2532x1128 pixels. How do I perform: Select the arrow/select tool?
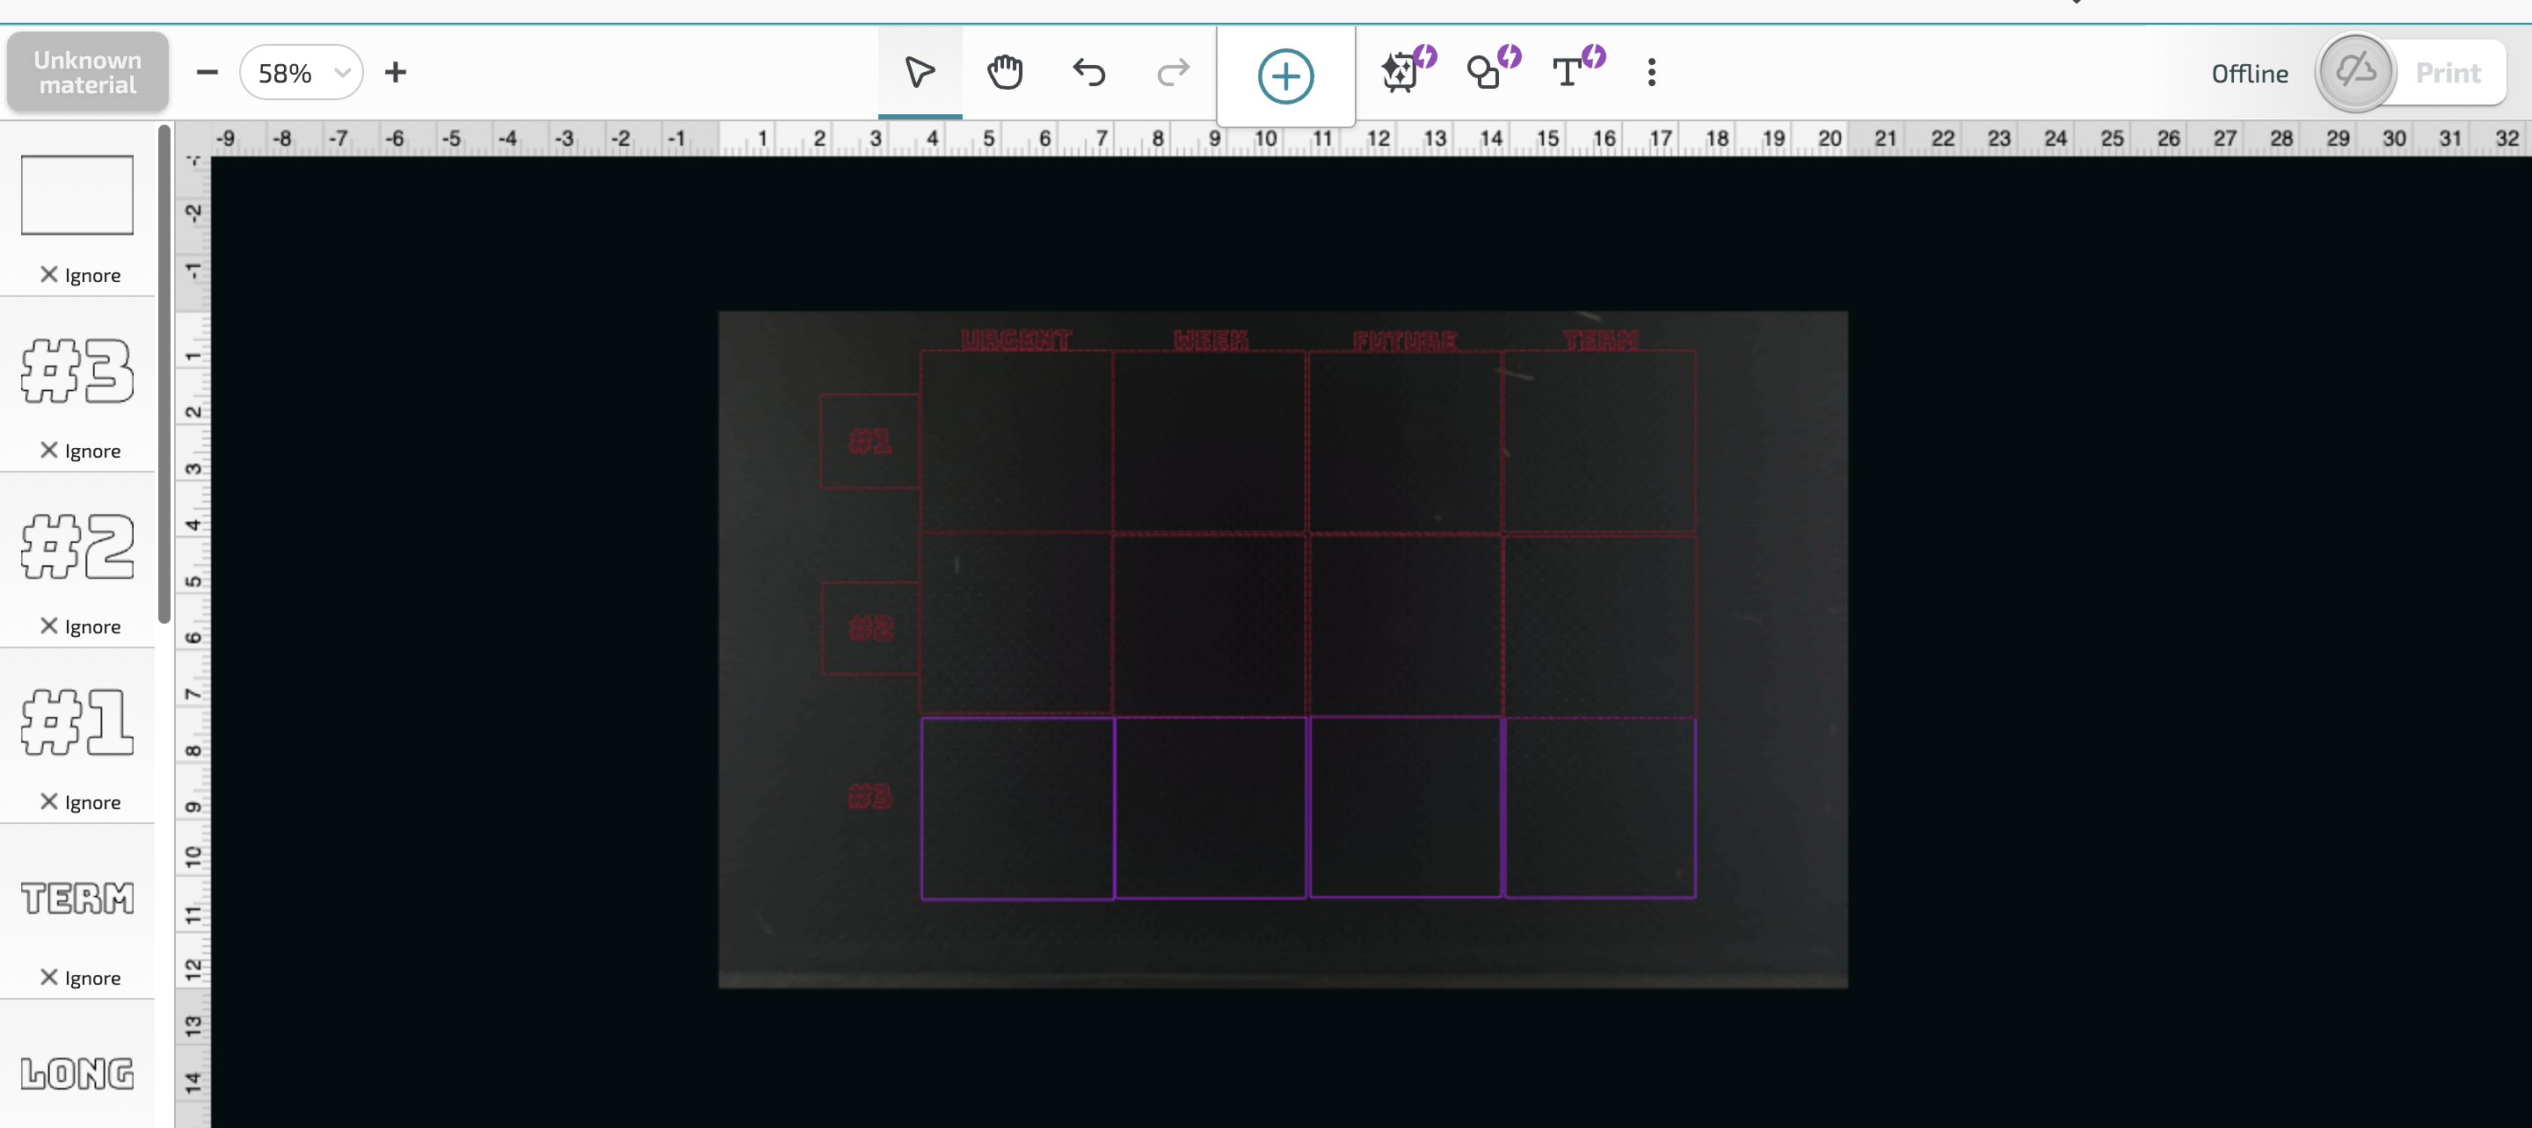click(920, 73)
